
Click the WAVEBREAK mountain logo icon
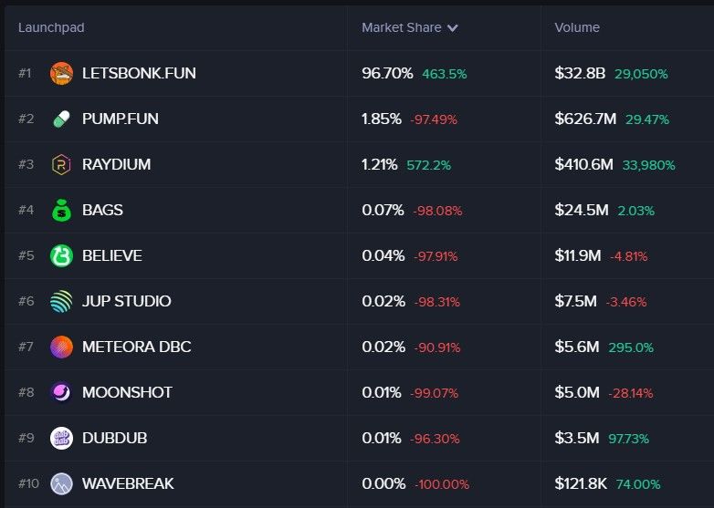(61, 483)
